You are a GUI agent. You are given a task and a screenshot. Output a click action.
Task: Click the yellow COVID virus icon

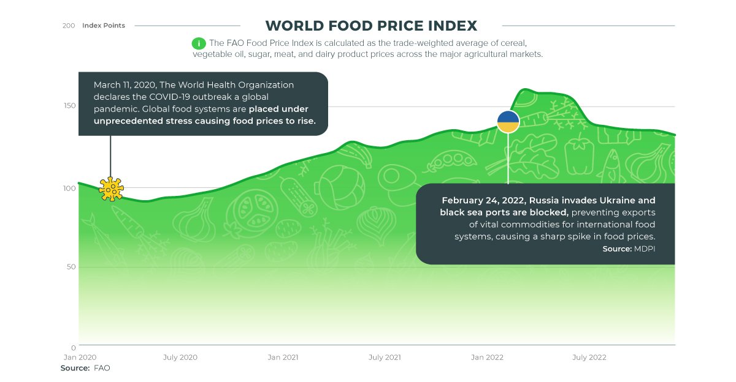(x=111, y=189)
